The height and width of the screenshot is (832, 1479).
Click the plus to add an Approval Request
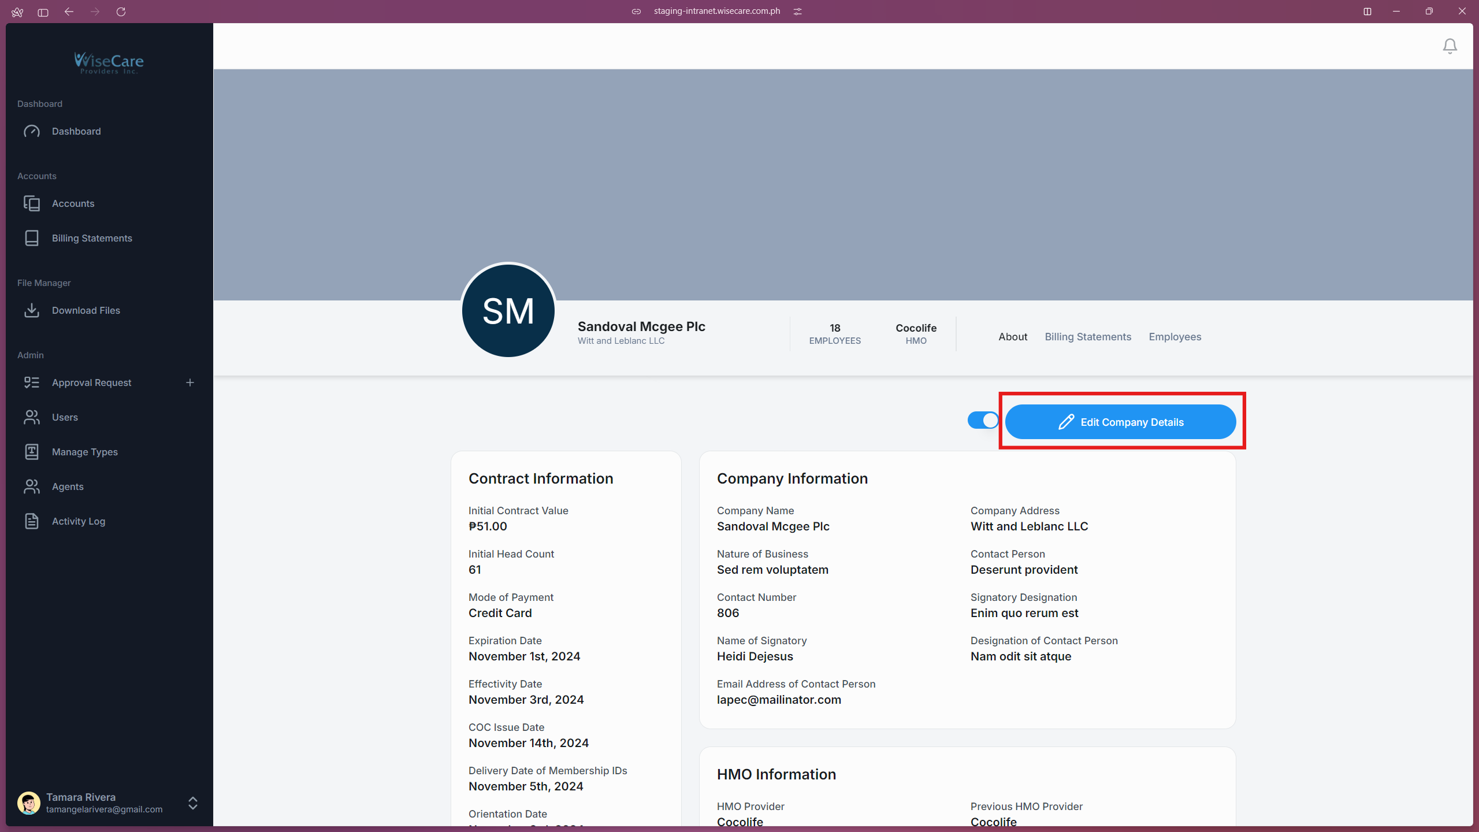click(x=190, y=382)
